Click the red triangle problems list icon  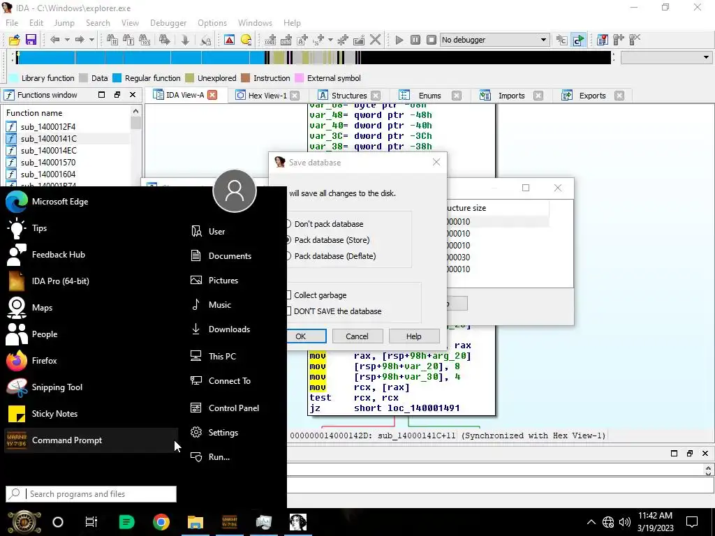[229, 40]
